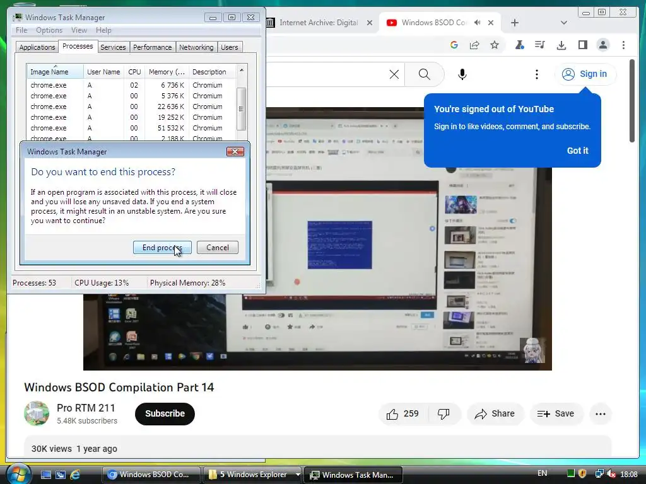Click the security shield tray icon

[x=582, y=474]
